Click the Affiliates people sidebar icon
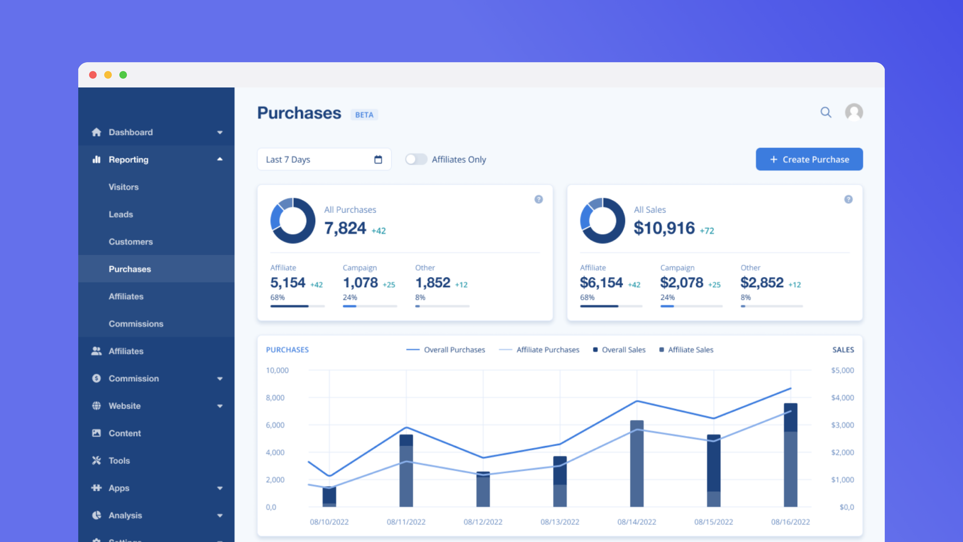963x542 pixels. coord(97,351)
